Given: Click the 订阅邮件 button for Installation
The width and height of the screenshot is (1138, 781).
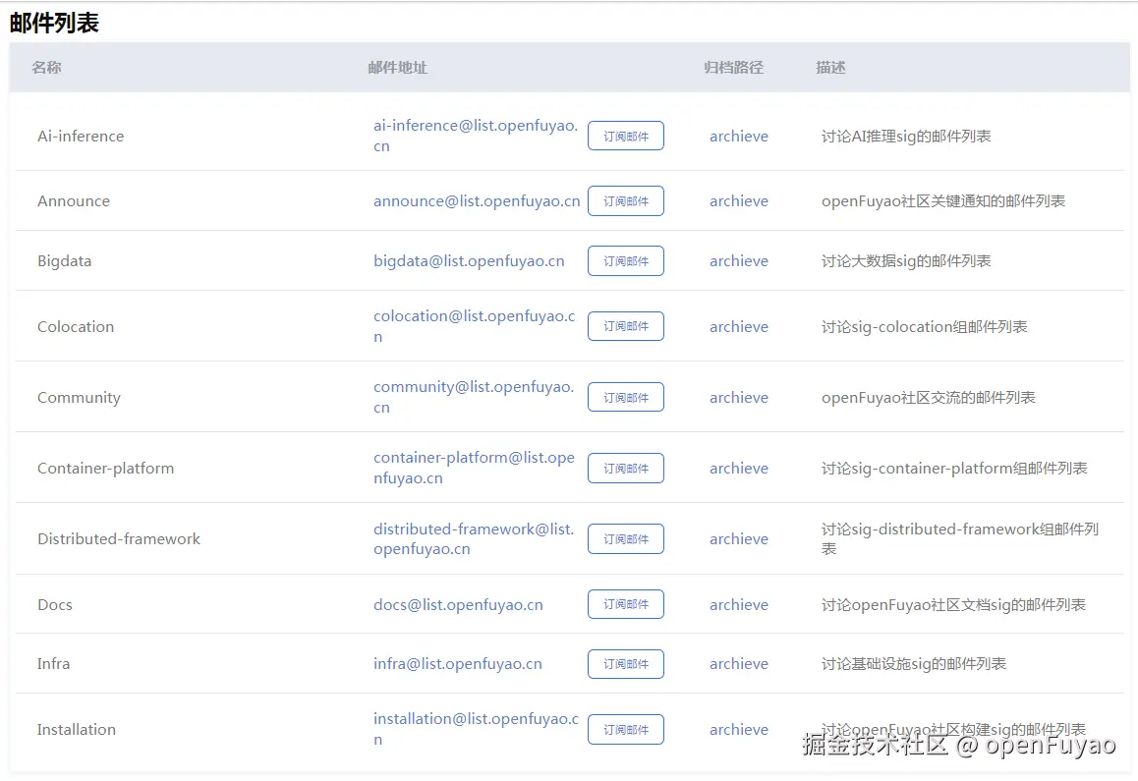Looking at the screenshot, I should 625,729.
